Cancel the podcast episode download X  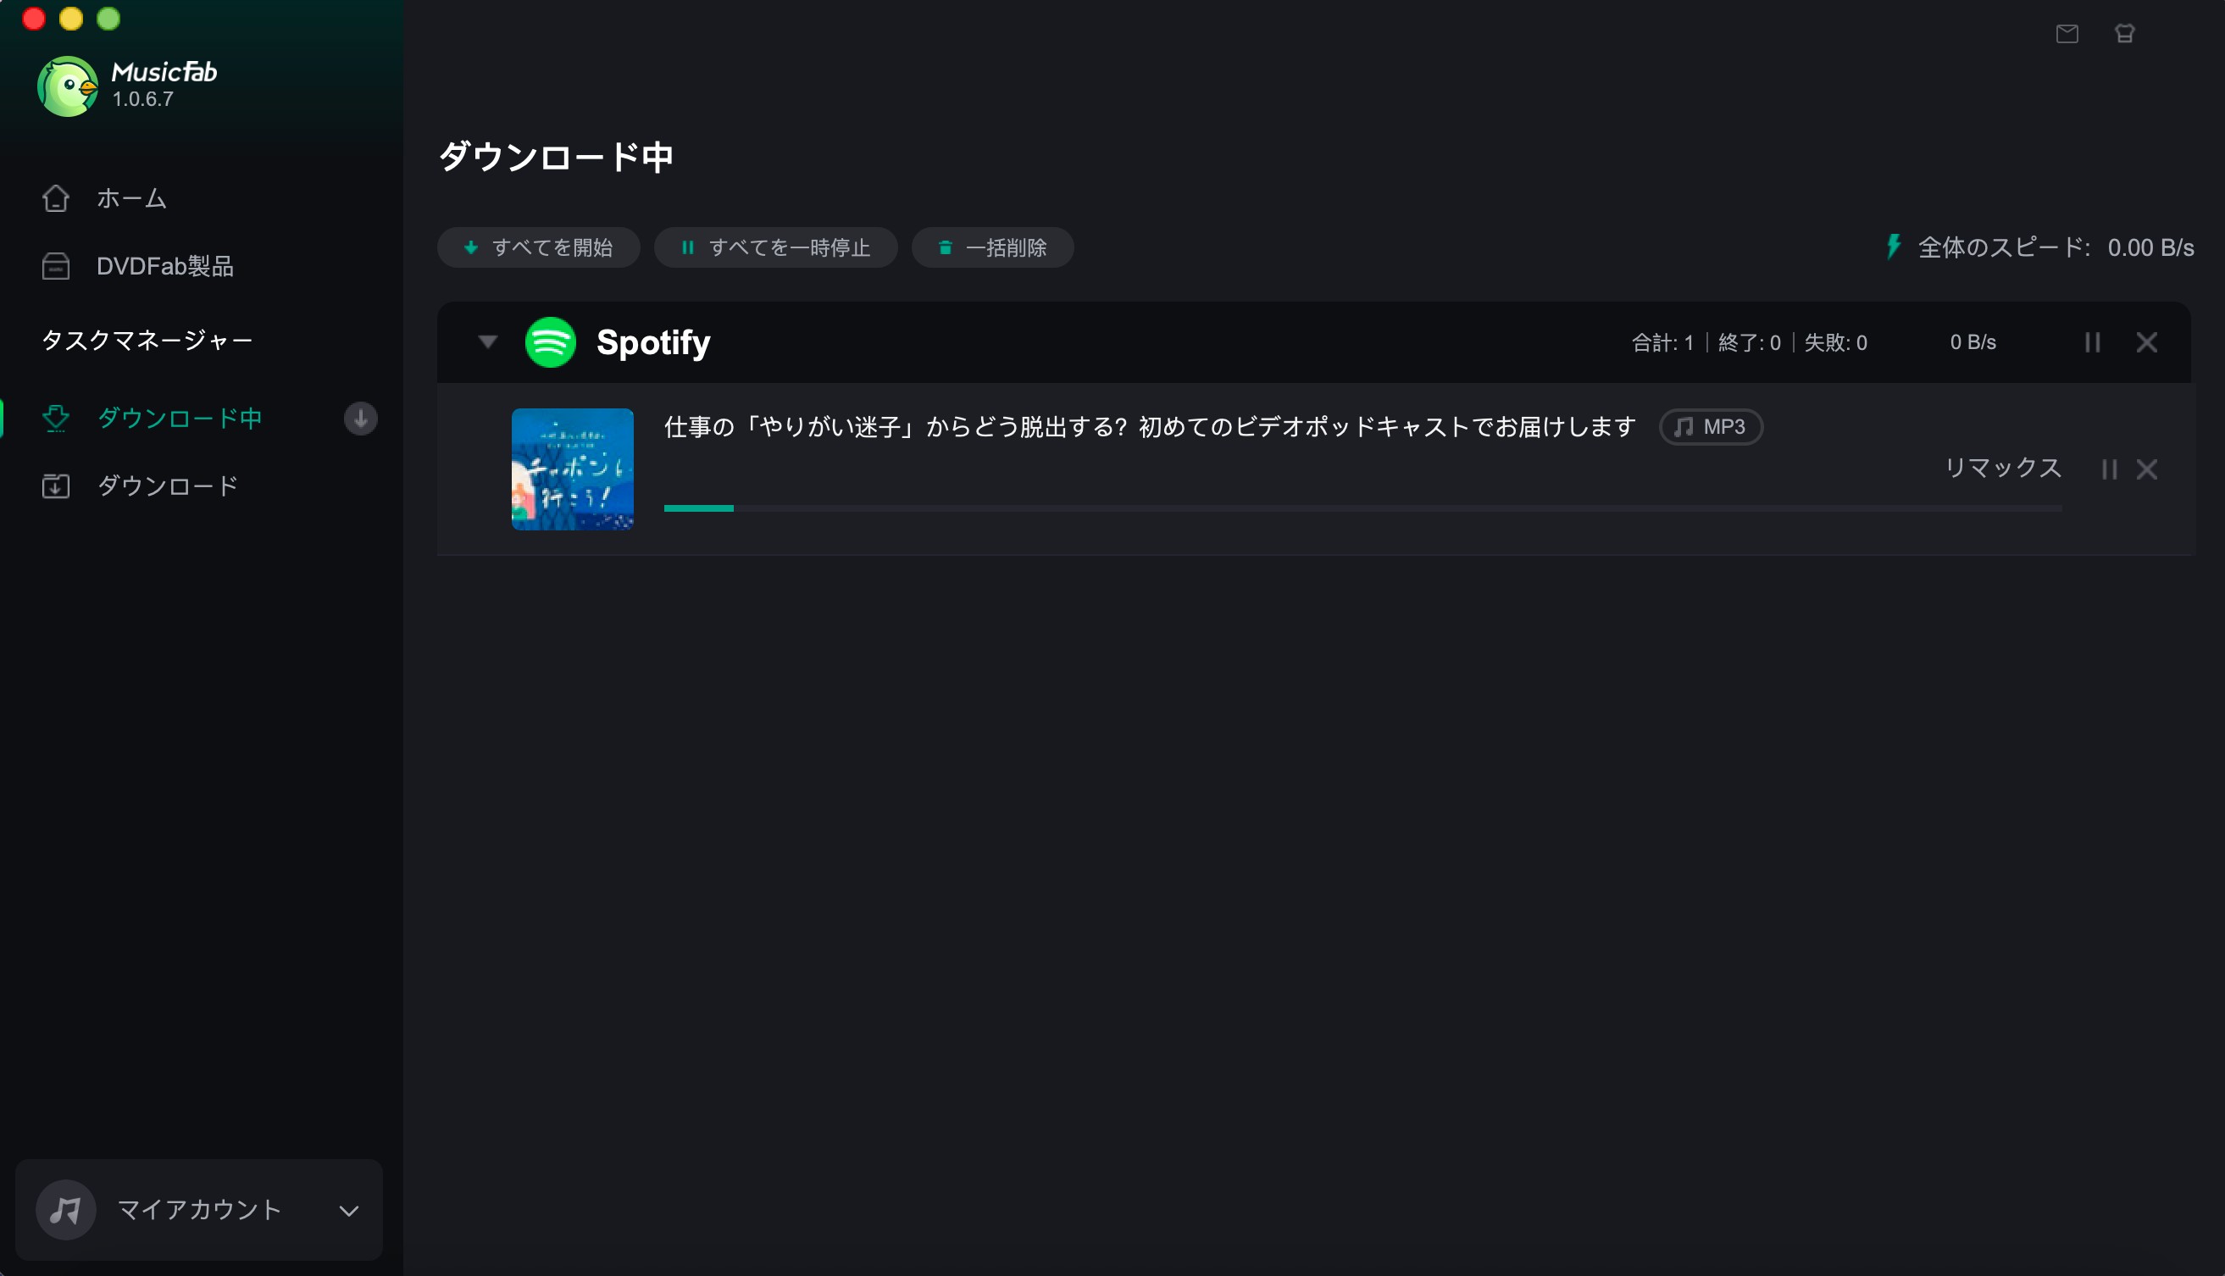point(2147,469)
